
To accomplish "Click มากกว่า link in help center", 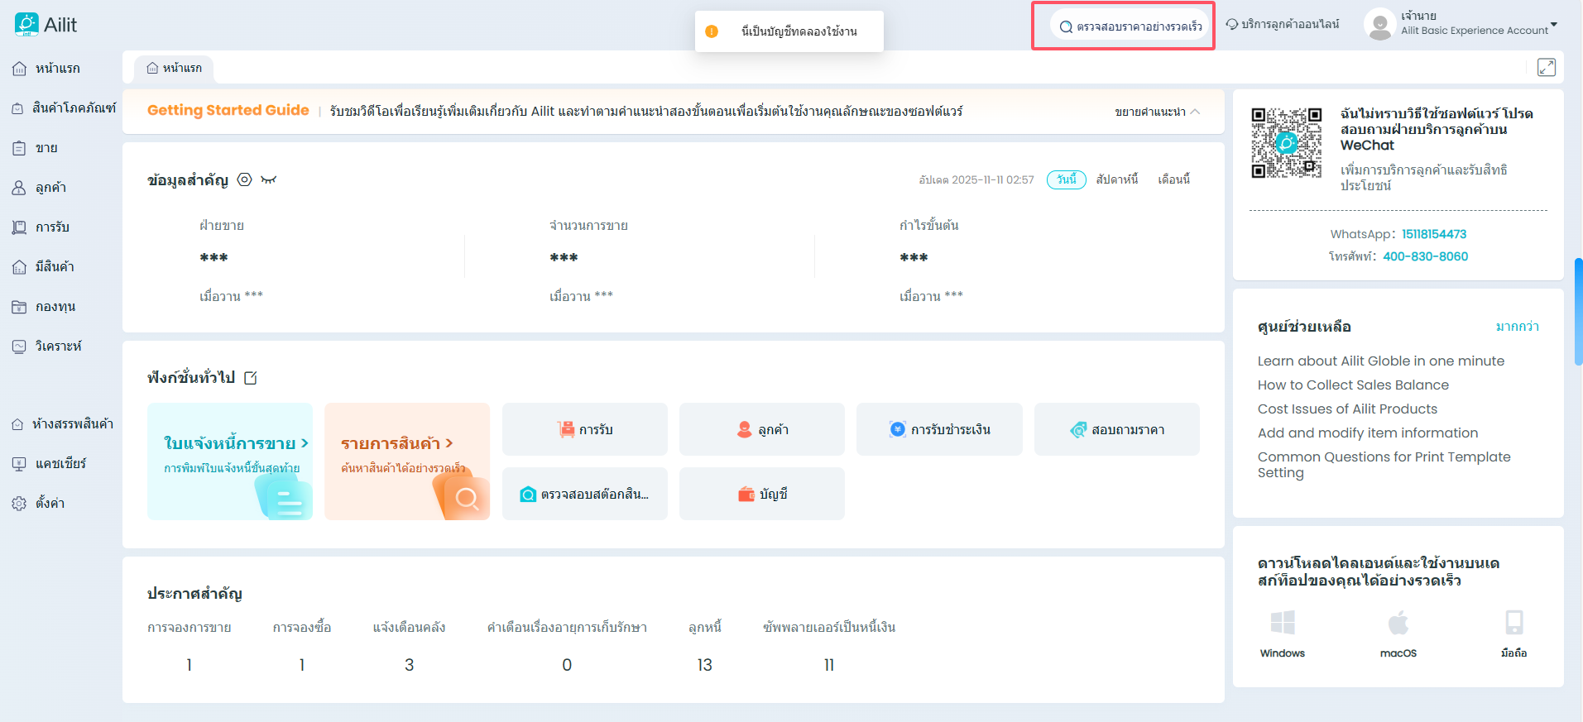I will tap(1517, 327).
